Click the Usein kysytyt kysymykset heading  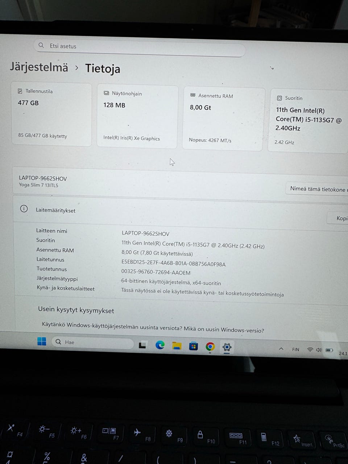pyautogui.click(x=76, y=310)
